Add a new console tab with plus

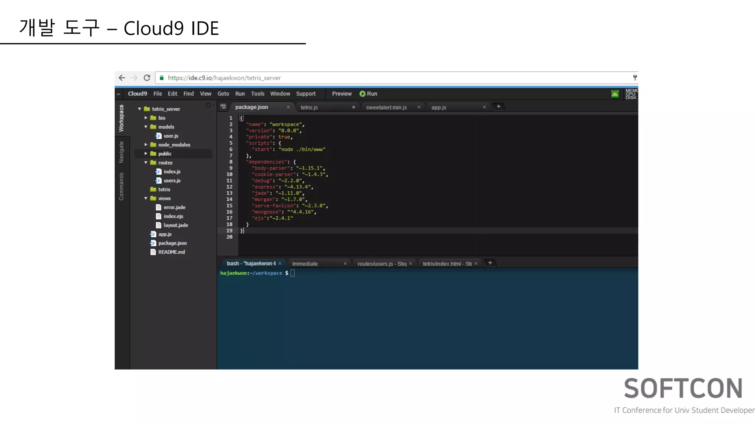point(490,263)
